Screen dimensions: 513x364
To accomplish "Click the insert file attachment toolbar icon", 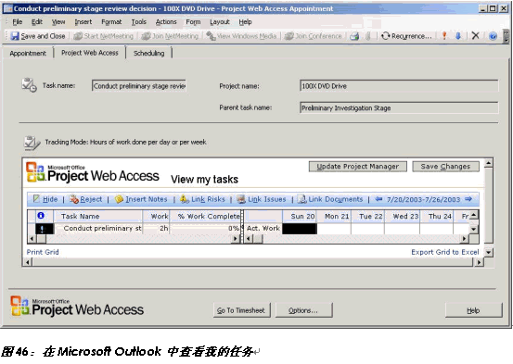I will [x=368, y=36].
